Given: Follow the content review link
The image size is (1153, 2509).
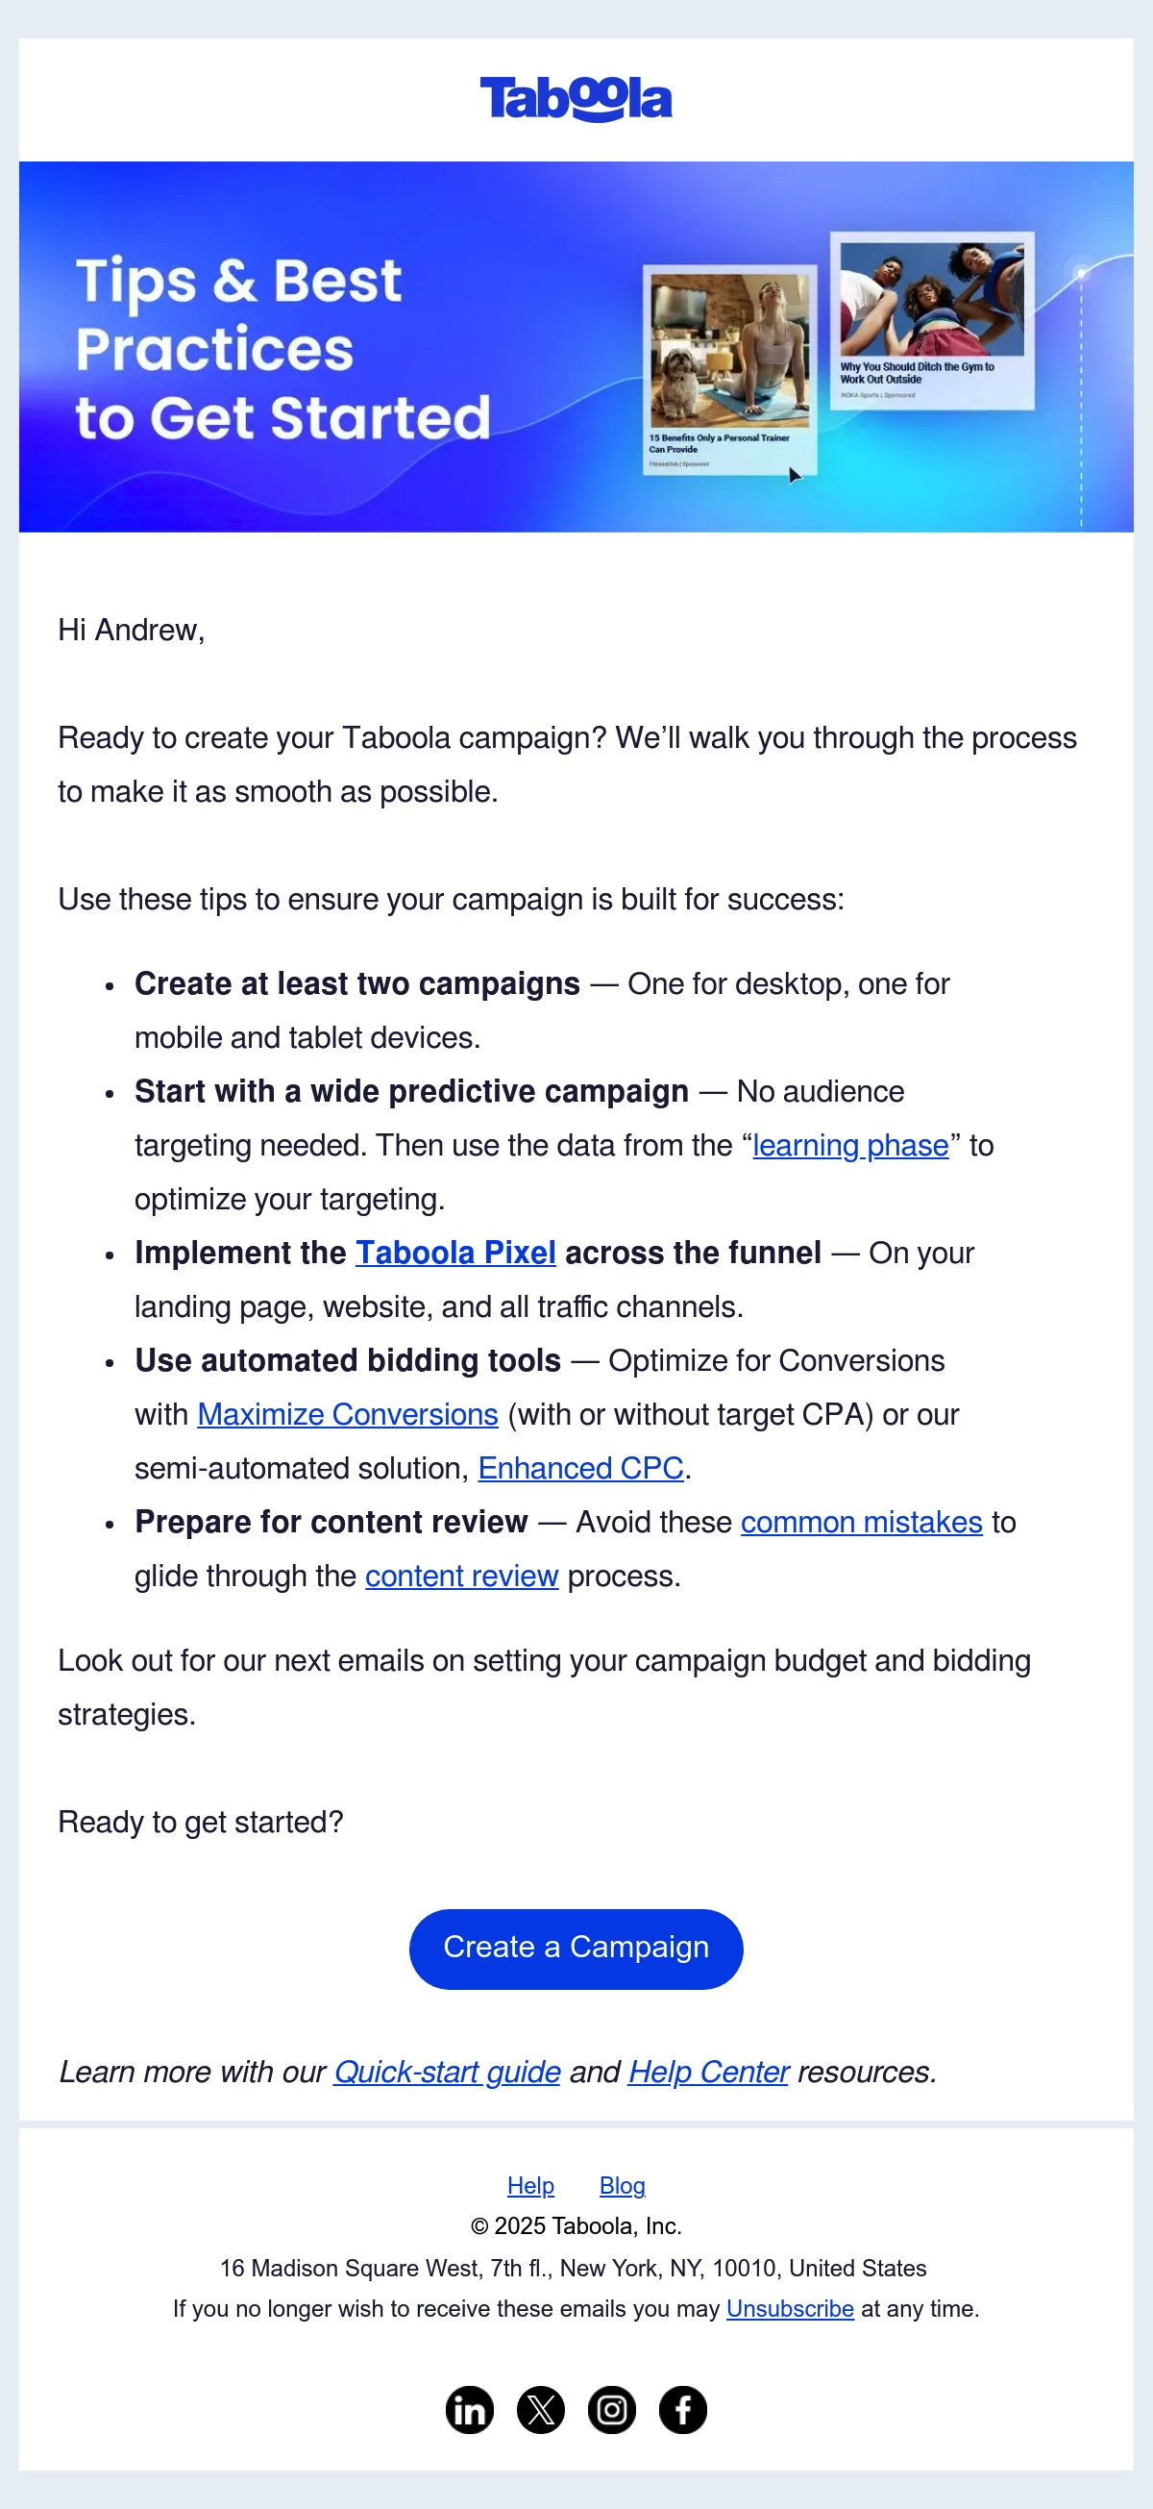Looking at the screenshot, I should pos(461,1576).
